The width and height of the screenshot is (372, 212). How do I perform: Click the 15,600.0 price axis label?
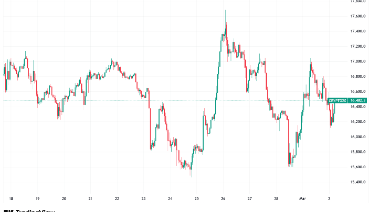coord(358,167)
